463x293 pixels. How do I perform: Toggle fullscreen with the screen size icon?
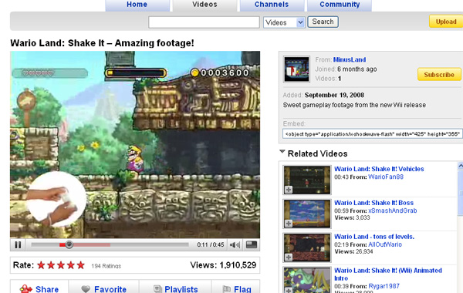pos(252,244)
